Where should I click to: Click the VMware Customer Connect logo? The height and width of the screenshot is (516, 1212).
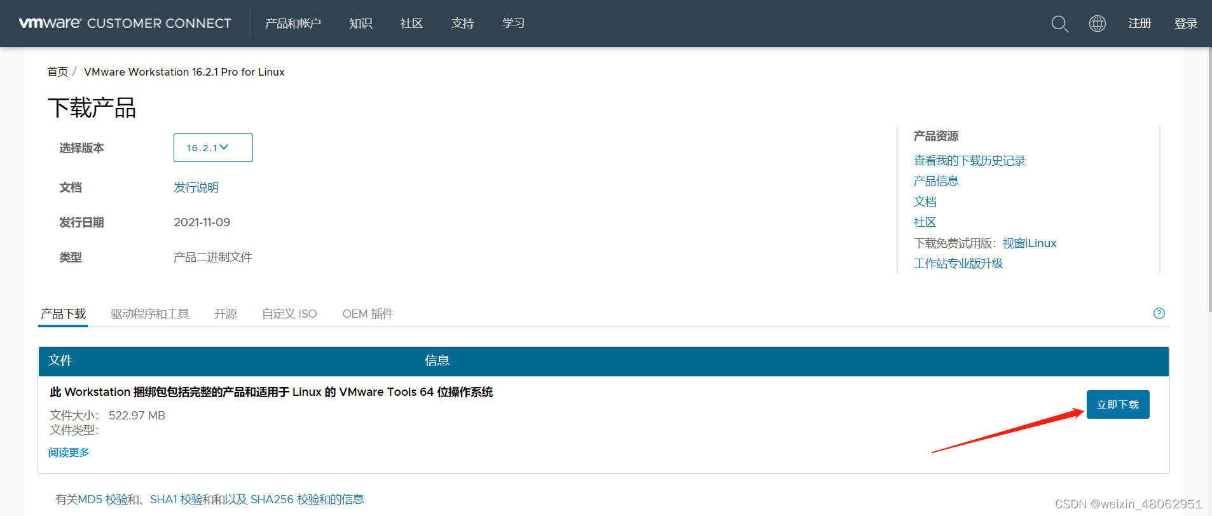(x=125, y=24)
